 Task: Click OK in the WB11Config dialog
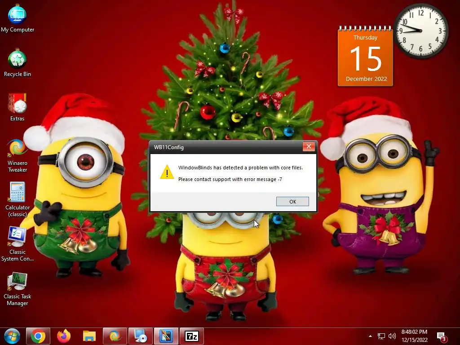coord(292,202)
